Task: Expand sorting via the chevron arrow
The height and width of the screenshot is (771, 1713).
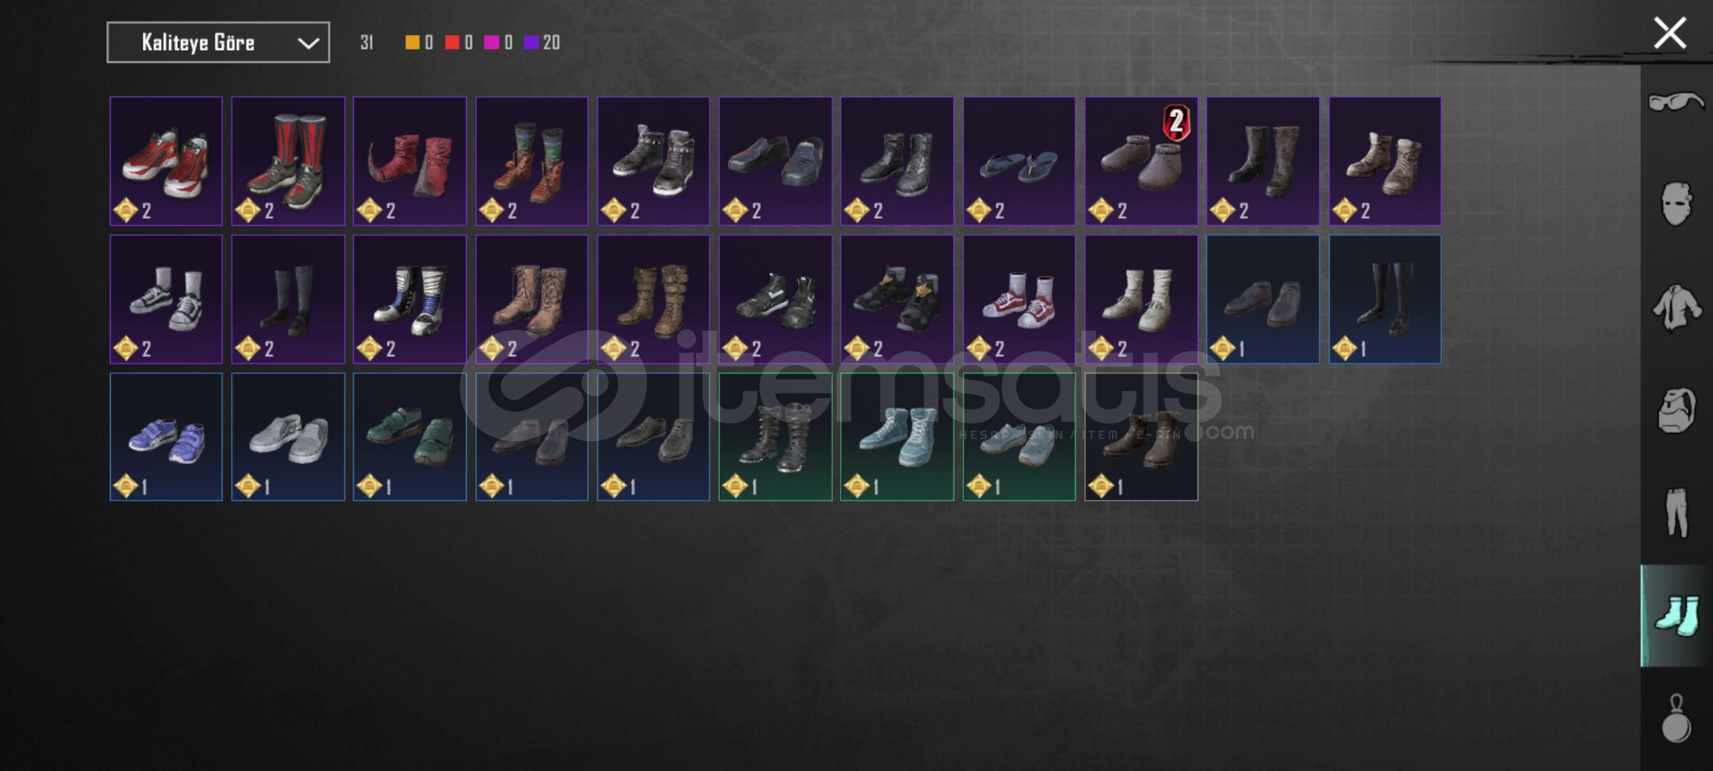Action: [x=308, y=44]
